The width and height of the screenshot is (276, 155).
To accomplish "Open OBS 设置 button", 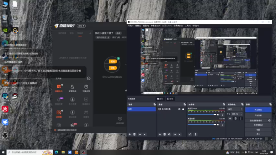I will pos(258,130).
